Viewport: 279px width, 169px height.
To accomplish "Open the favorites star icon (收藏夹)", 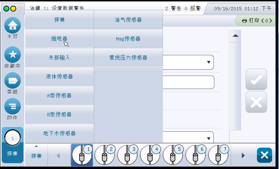I will (x=12, y=55).
